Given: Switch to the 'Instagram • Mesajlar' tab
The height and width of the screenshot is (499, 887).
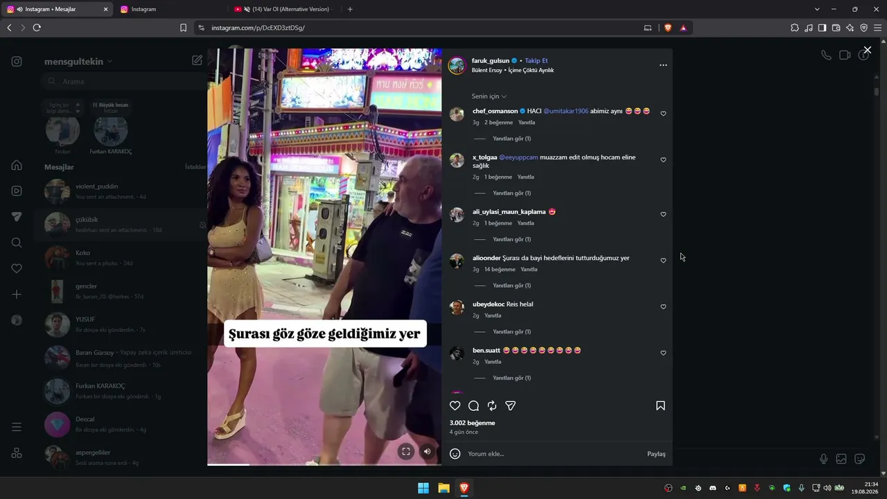Looking at the screenshot, I should (x=57, y=9).
